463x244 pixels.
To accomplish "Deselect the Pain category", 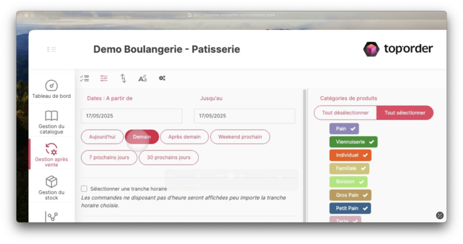I will 344,129.
